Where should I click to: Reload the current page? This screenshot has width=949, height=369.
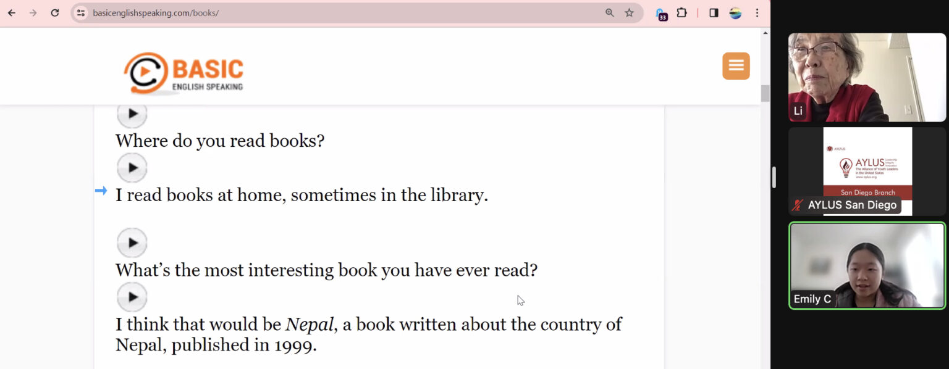(55, 12)
